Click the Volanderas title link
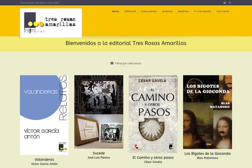This screenshot has width=252, height=168. tap(45, 160)
